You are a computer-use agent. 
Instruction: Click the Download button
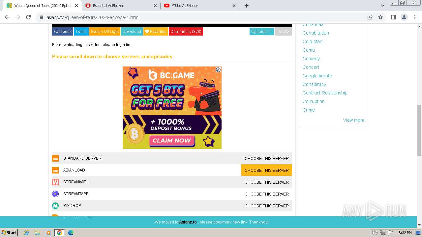click(132, 32)
